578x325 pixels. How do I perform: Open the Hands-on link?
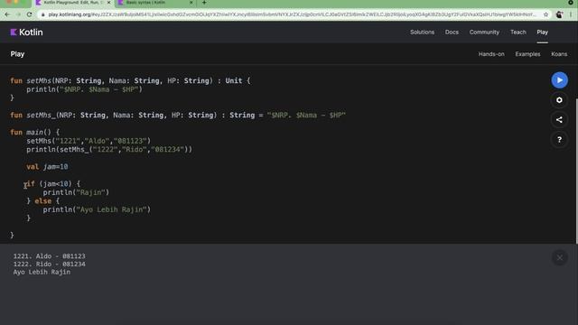point(491,54)
